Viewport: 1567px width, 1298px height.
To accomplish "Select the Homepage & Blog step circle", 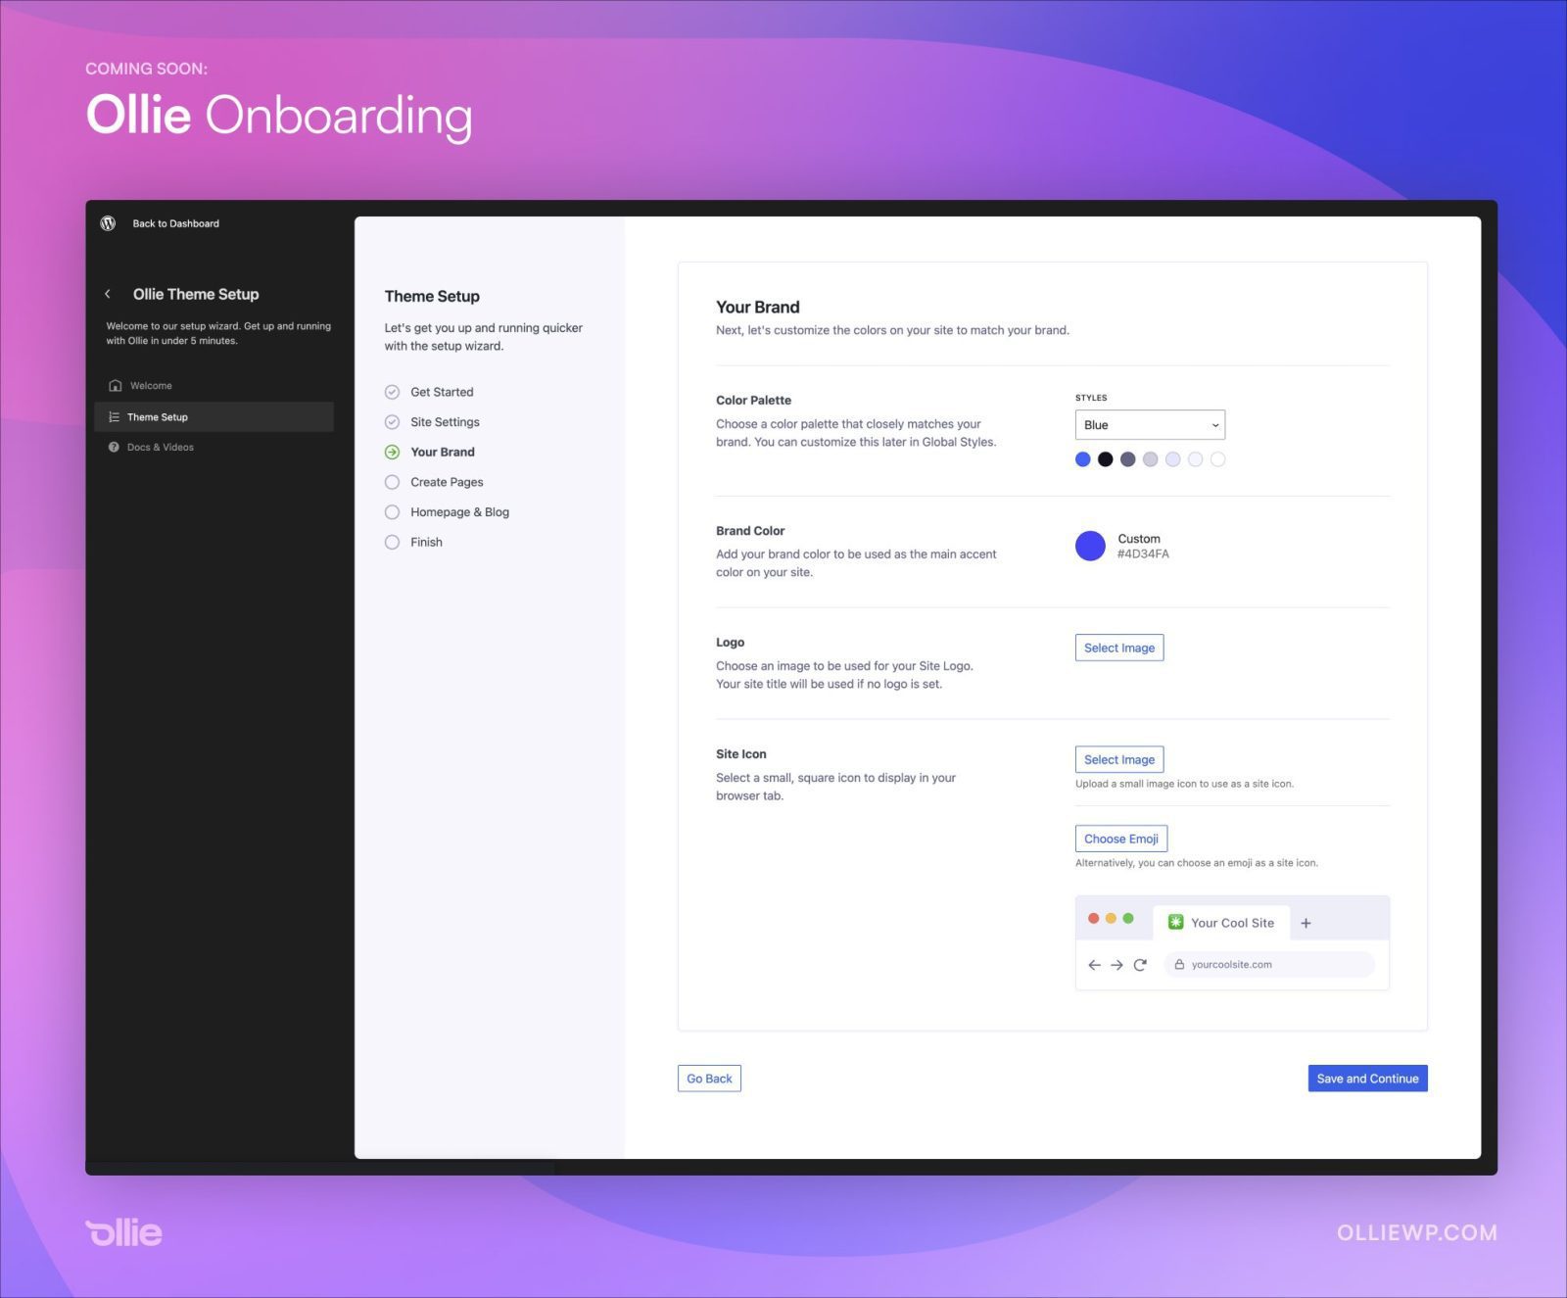I will tap(392, 512).
